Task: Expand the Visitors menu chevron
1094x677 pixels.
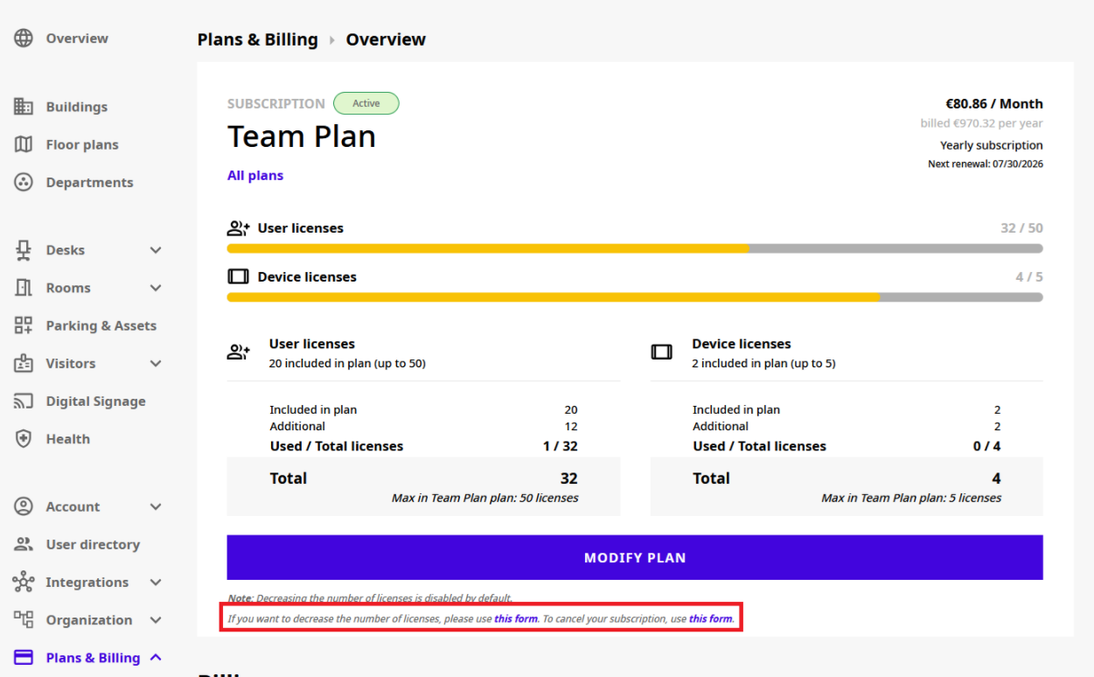Action: (156, 363)
